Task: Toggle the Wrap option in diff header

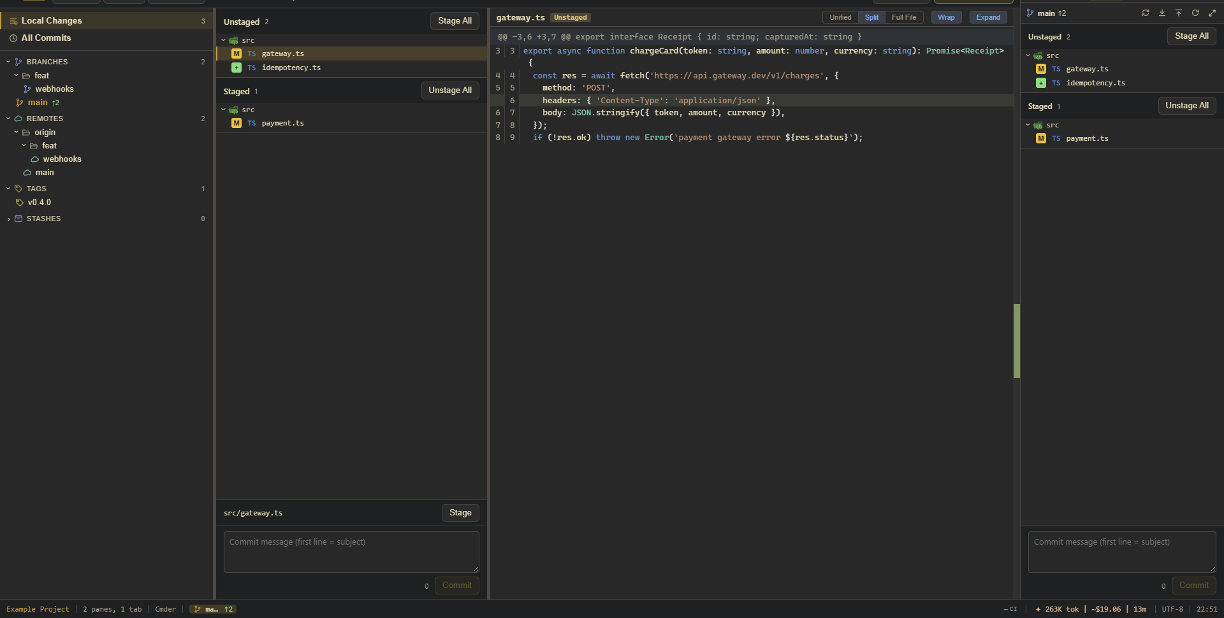Action: [x=946, y=17]
